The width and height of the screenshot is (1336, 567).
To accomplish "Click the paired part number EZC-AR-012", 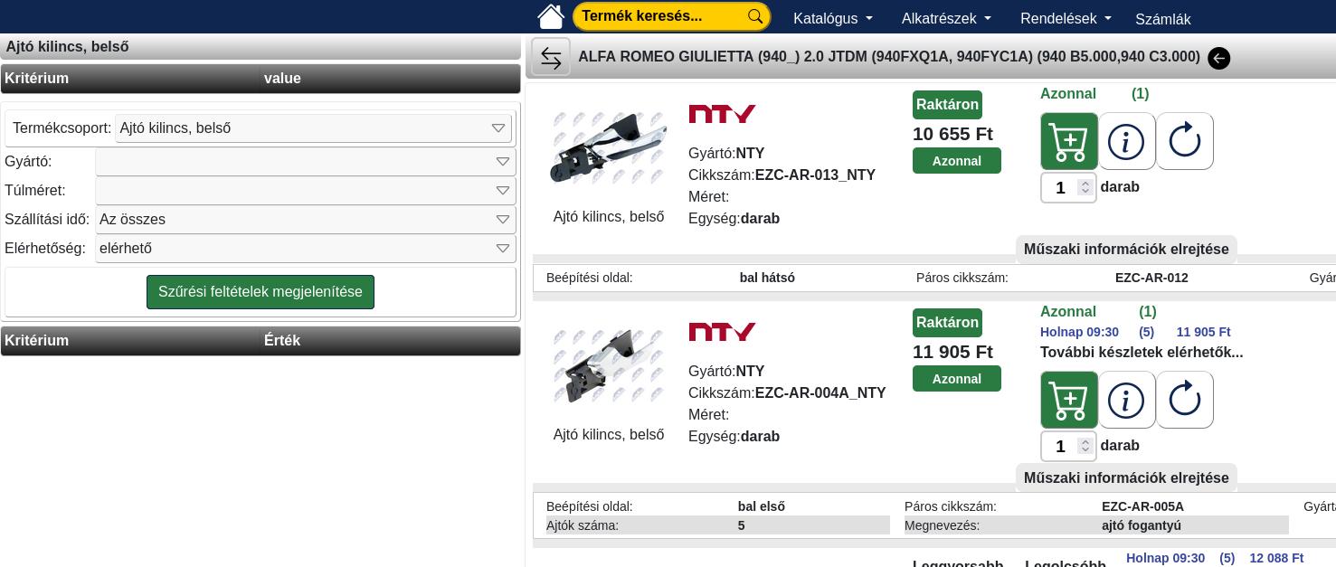I will coord(1151,278).
